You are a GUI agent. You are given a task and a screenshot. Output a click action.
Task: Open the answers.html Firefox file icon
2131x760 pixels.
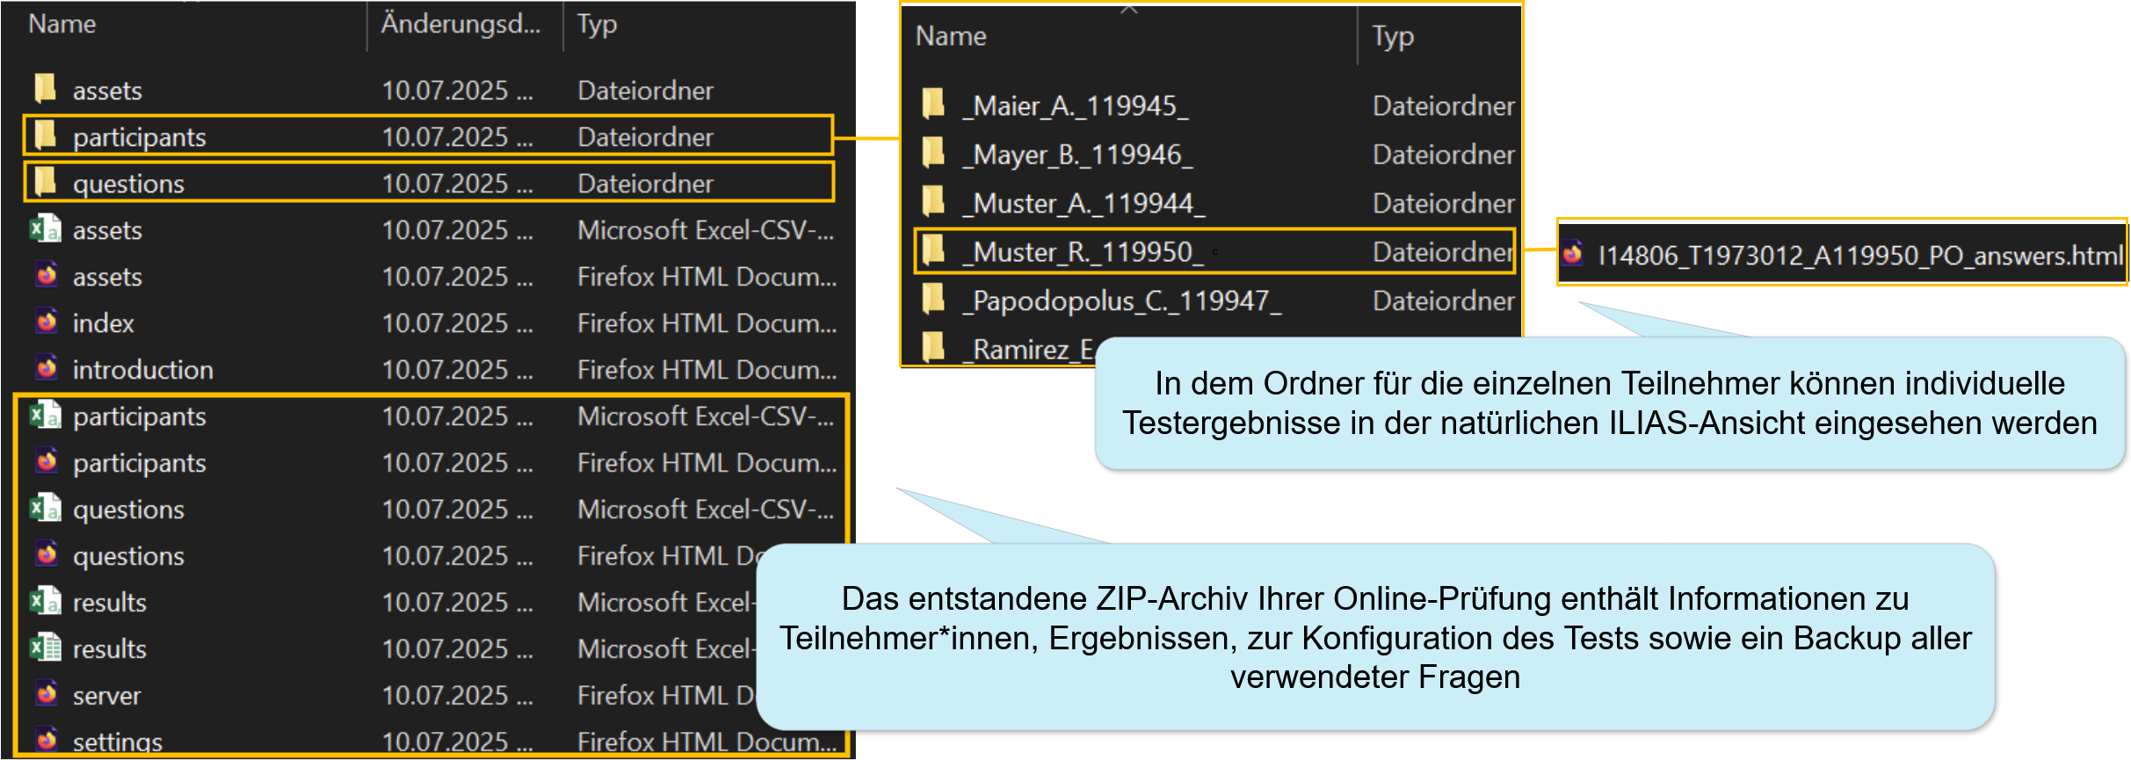[x=1573, y=254]
